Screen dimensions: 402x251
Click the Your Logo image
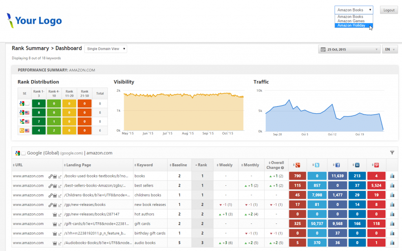pos(35,20)
